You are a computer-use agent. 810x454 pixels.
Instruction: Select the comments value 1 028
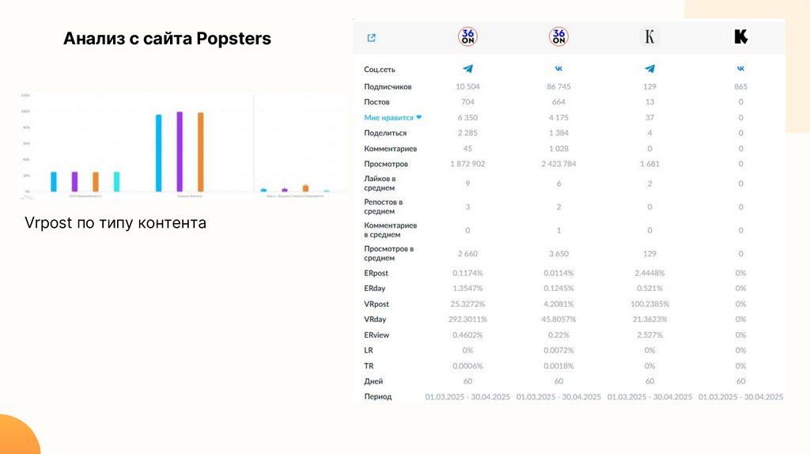(x=558, y=149)
